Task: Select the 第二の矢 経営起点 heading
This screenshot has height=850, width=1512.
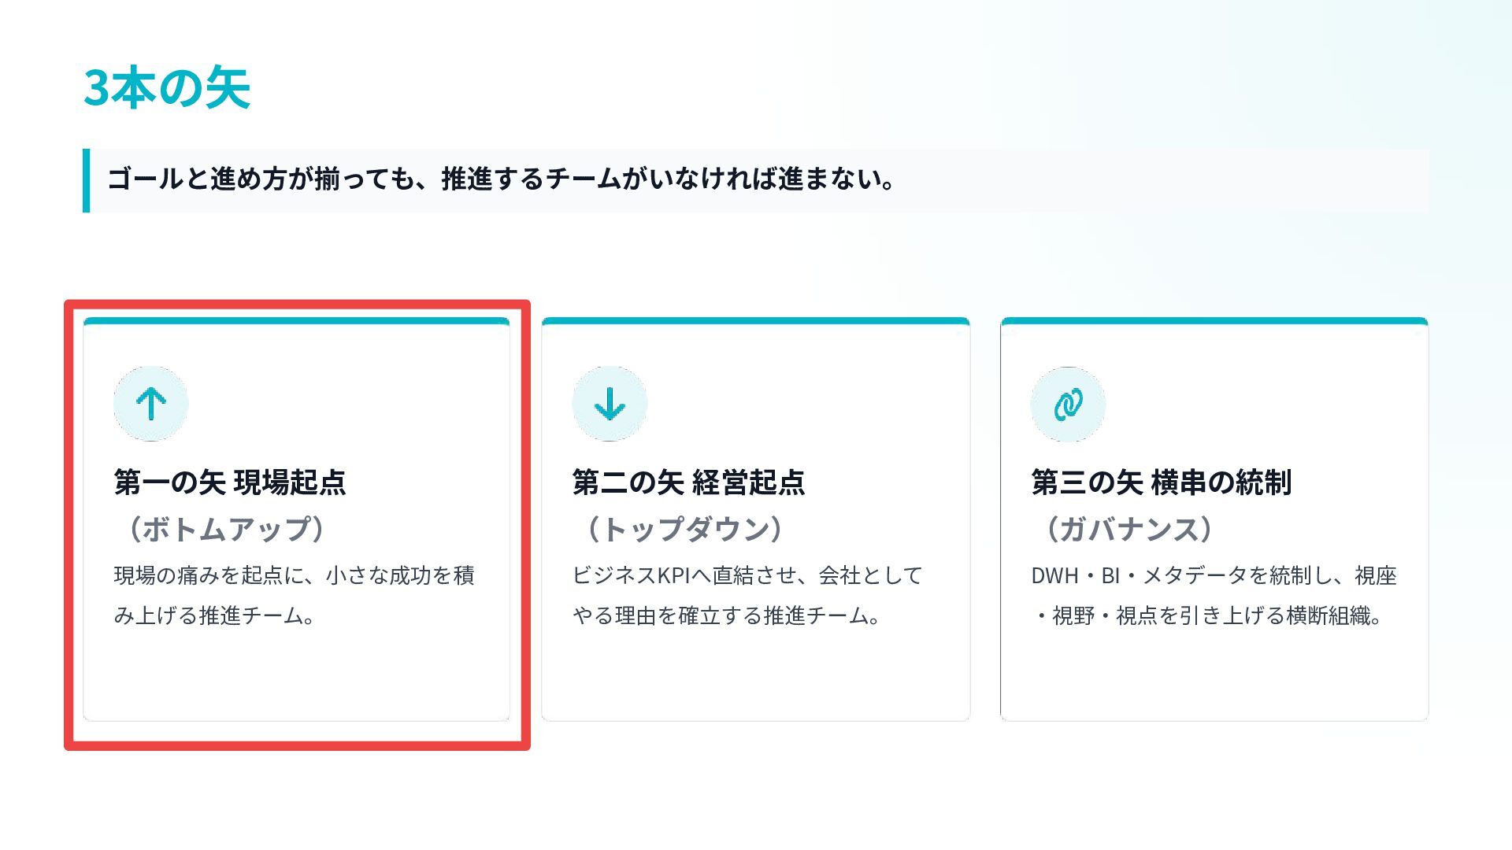Action: [x=688, y=482]
